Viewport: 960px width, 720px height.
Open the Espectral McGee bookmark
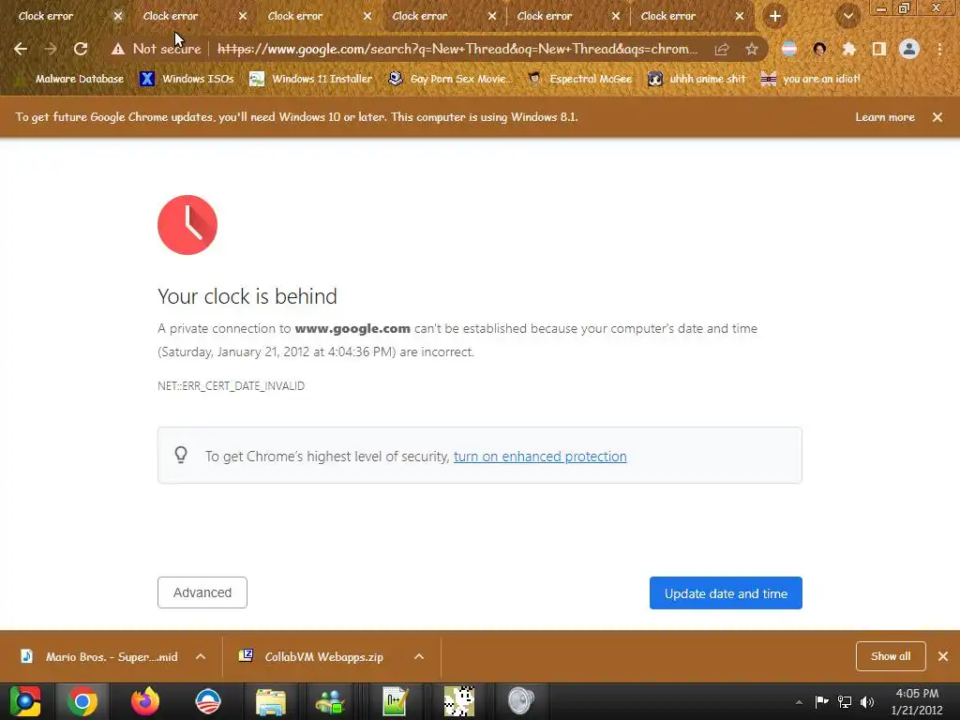(579, 79)
